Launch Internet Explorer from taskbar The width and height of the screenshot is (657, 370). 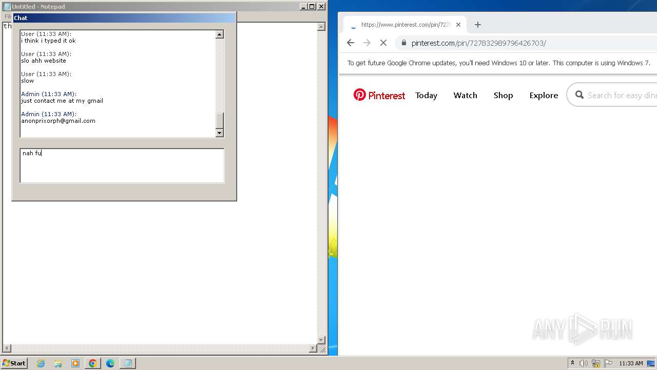(x=41, y=363)
